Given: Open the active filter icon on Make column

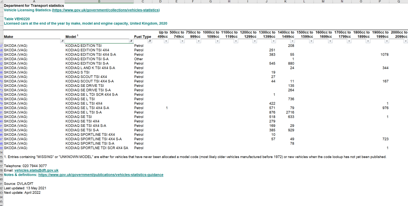Looking at the screenshot, I should click(x=62, y=41).
